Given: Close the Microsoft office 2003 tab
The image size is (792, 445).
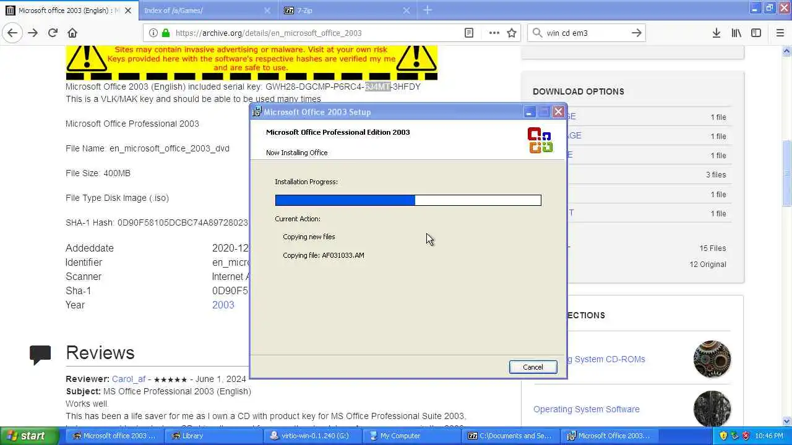Looking at the screenshot, I should coord(127,11).
